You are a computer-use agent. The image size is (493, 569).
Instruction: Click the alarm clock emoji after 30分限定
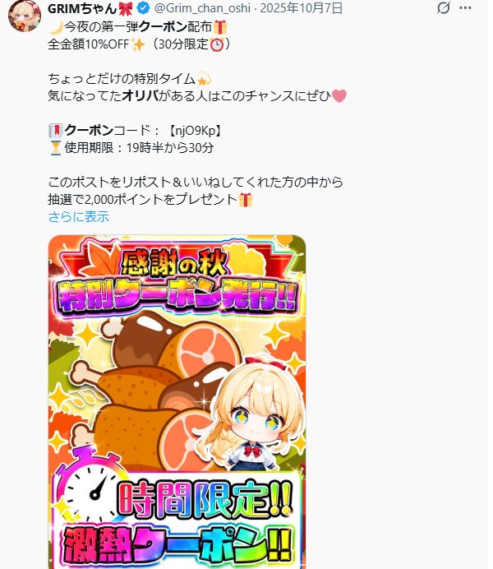pyautogui.click(x=217, y=44)
